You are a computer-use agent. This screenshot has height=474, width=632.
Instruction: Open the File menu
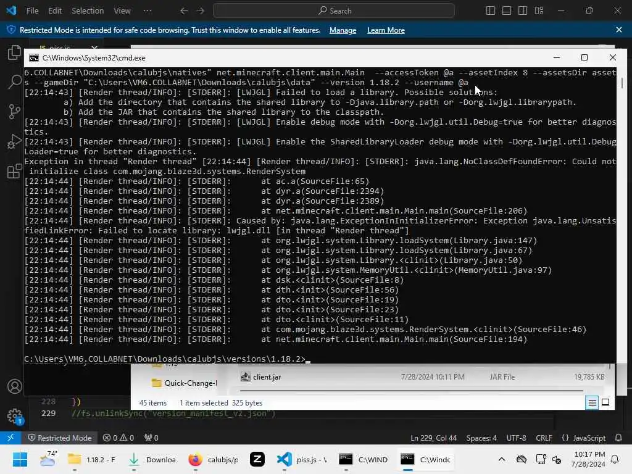[32, 11]
